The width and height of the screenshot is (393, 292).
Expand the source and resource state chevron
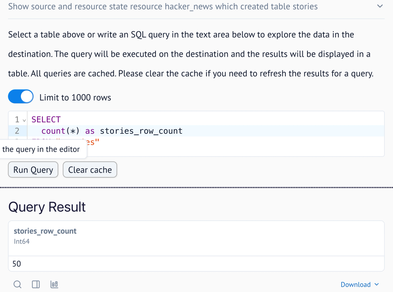pyautogui.click(x=380, y=6)
